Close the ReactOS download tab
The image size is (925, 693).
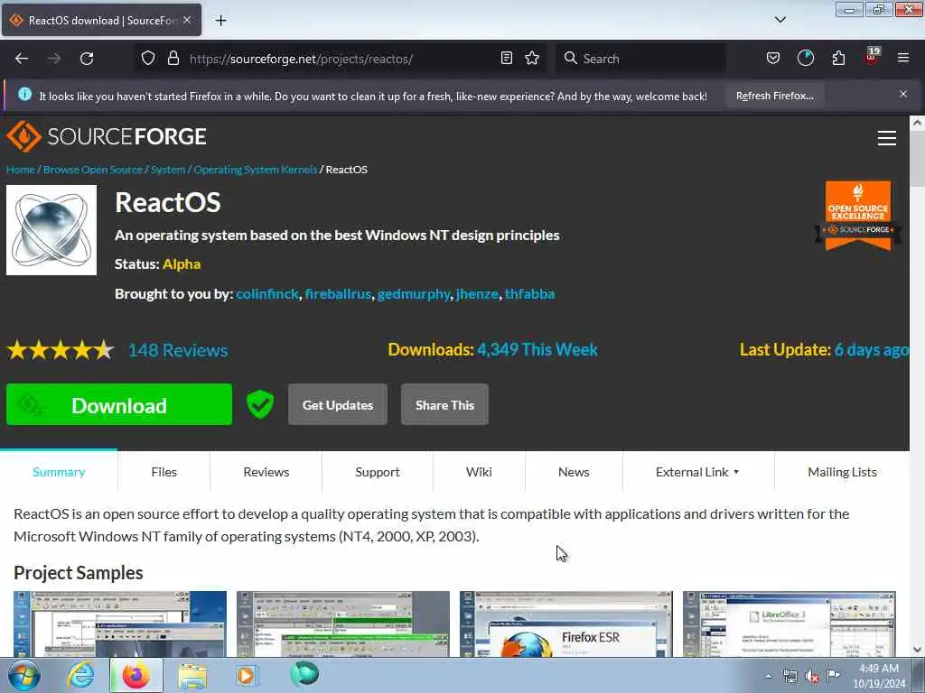click(187, 20)
